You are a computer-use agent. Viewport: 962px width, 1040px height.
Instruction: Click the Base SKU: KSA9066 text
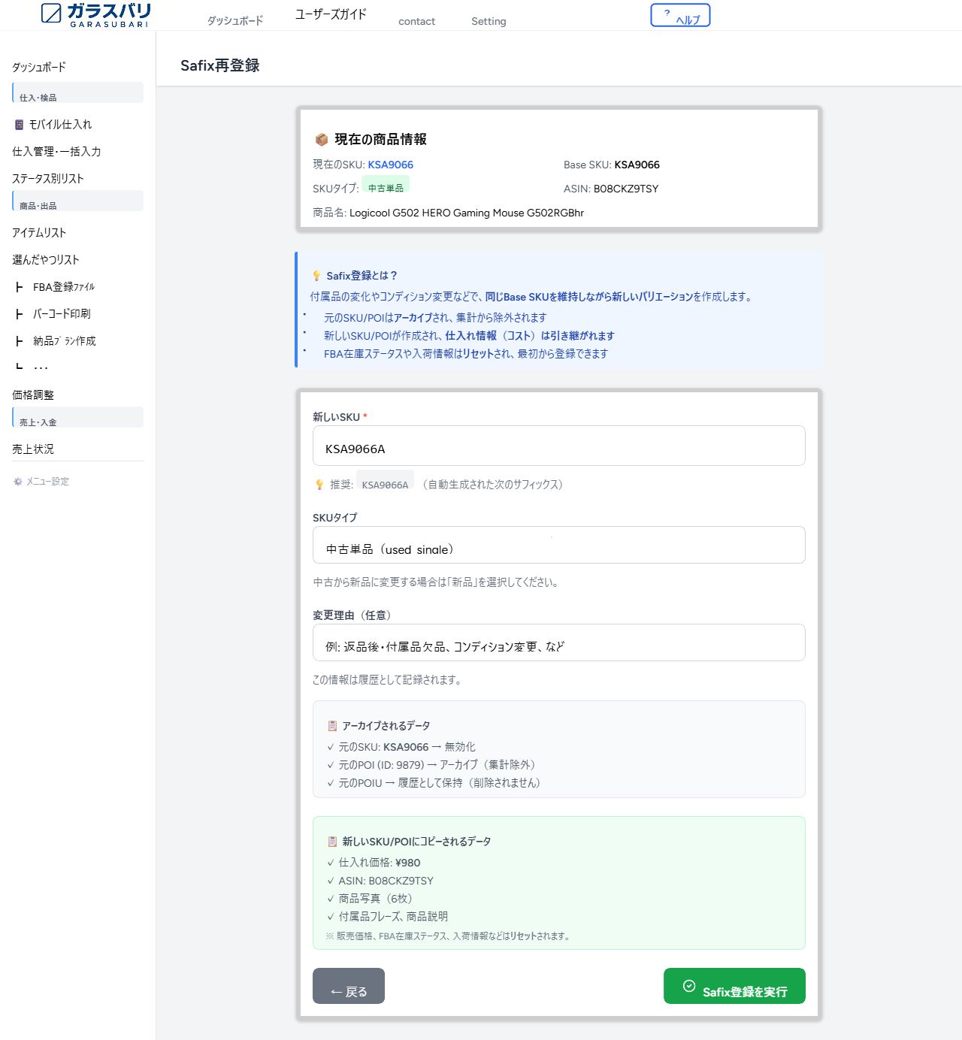point(612,165)
